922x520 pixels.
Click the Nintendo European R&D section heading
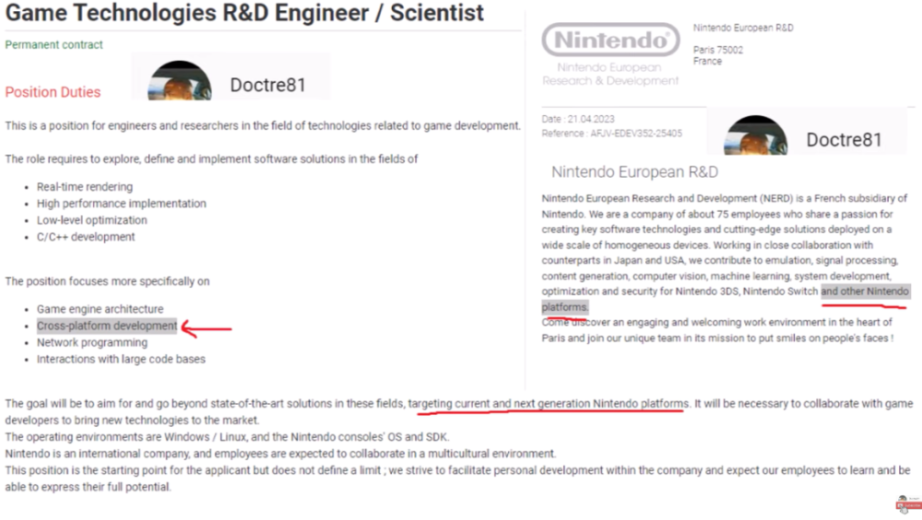click(x=634, y=171)
